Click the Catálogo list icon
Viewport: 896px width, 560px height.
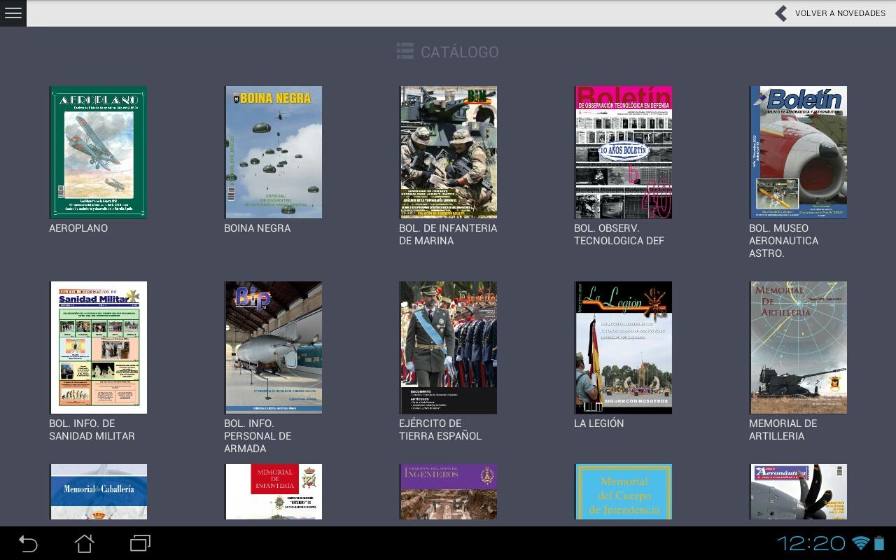(x=405, y=51)
